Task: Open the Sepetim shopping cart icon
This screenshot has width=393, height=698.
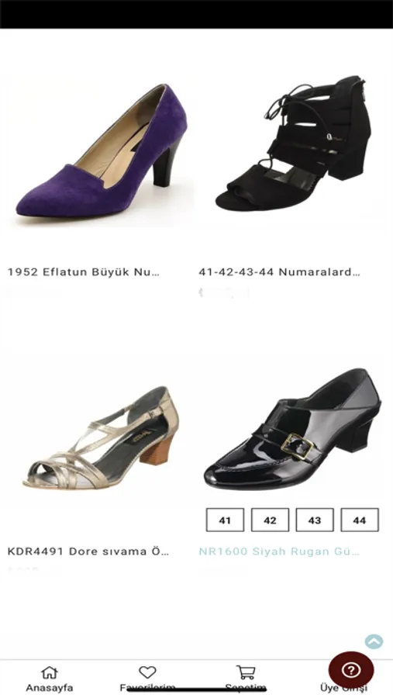Action: point(245,672)
